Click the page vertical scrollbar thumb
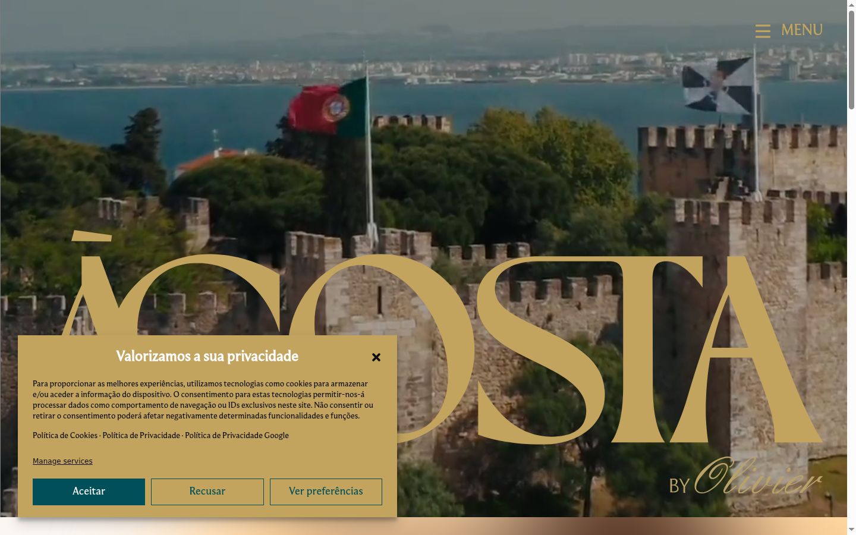 tap(851, 59)
